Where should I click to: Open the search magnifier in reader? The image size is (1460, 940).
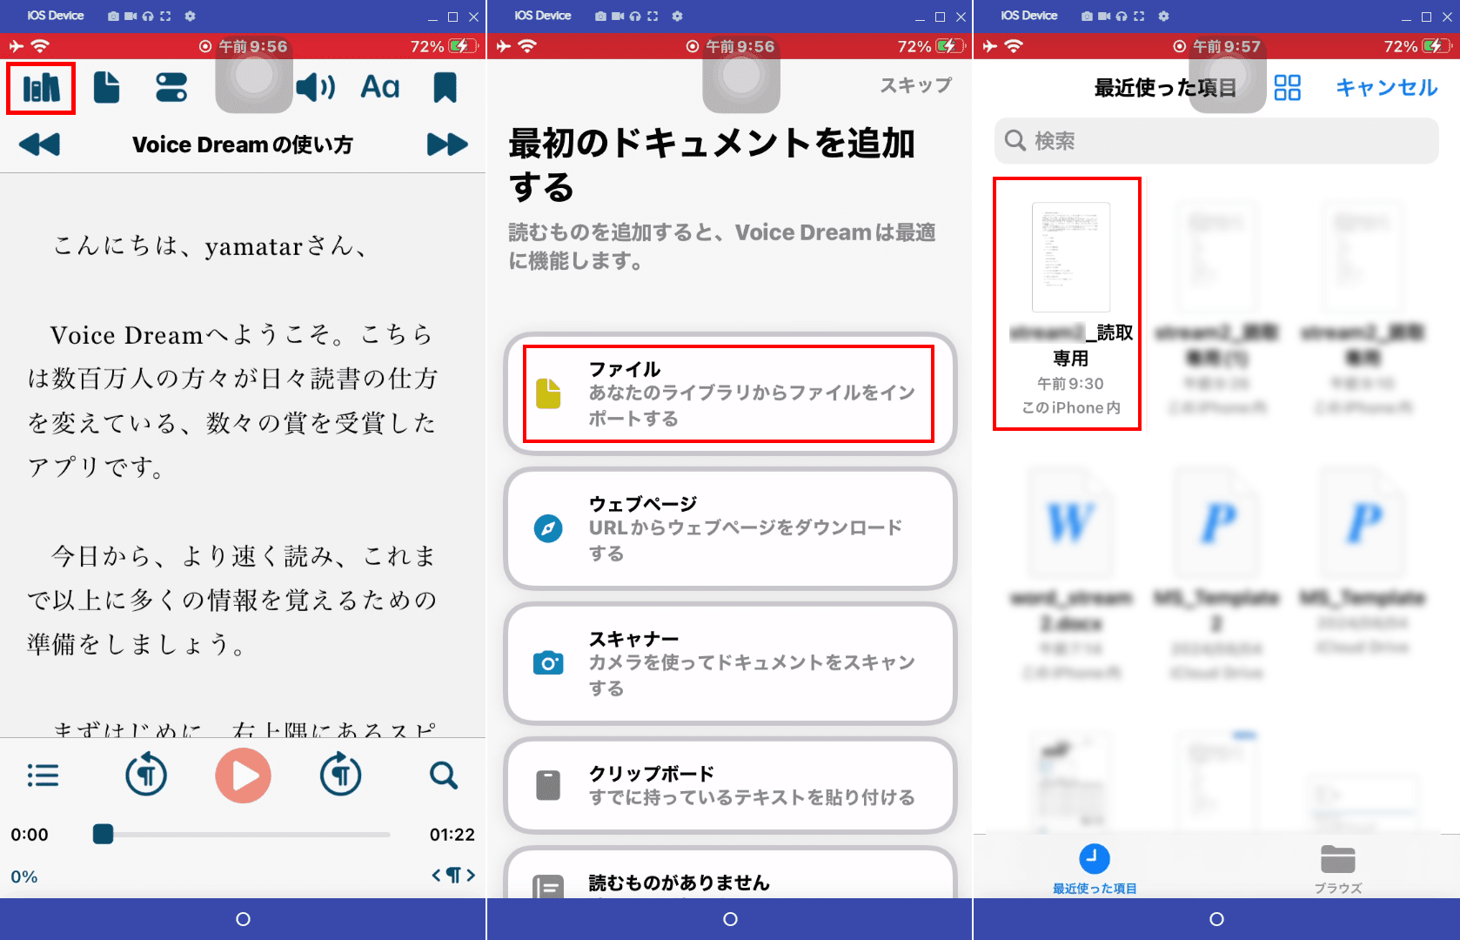click(x=444, y=775)
